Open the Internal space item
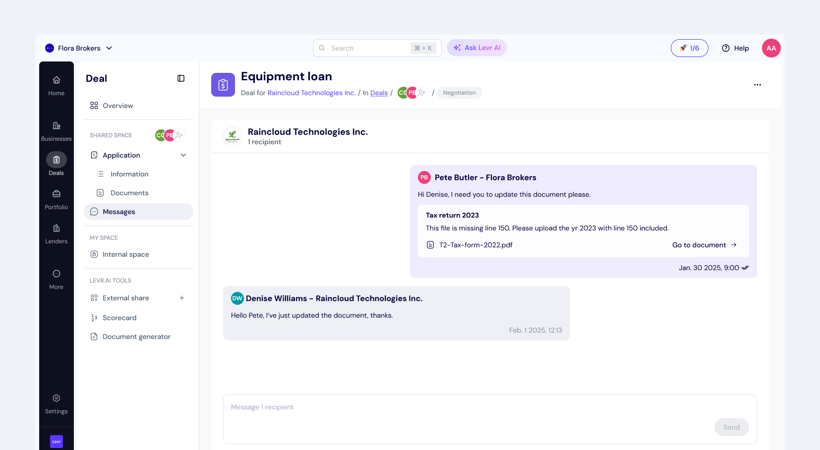820x450 pixels. click(125, 254)
